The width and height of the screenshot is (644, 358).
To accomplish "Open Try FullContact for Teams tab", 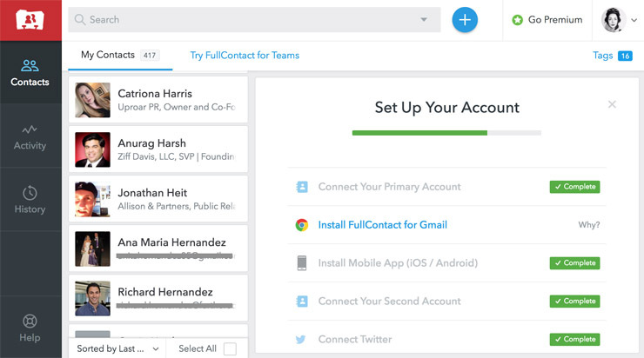I will pyautogui.click(x=245, y=56).
